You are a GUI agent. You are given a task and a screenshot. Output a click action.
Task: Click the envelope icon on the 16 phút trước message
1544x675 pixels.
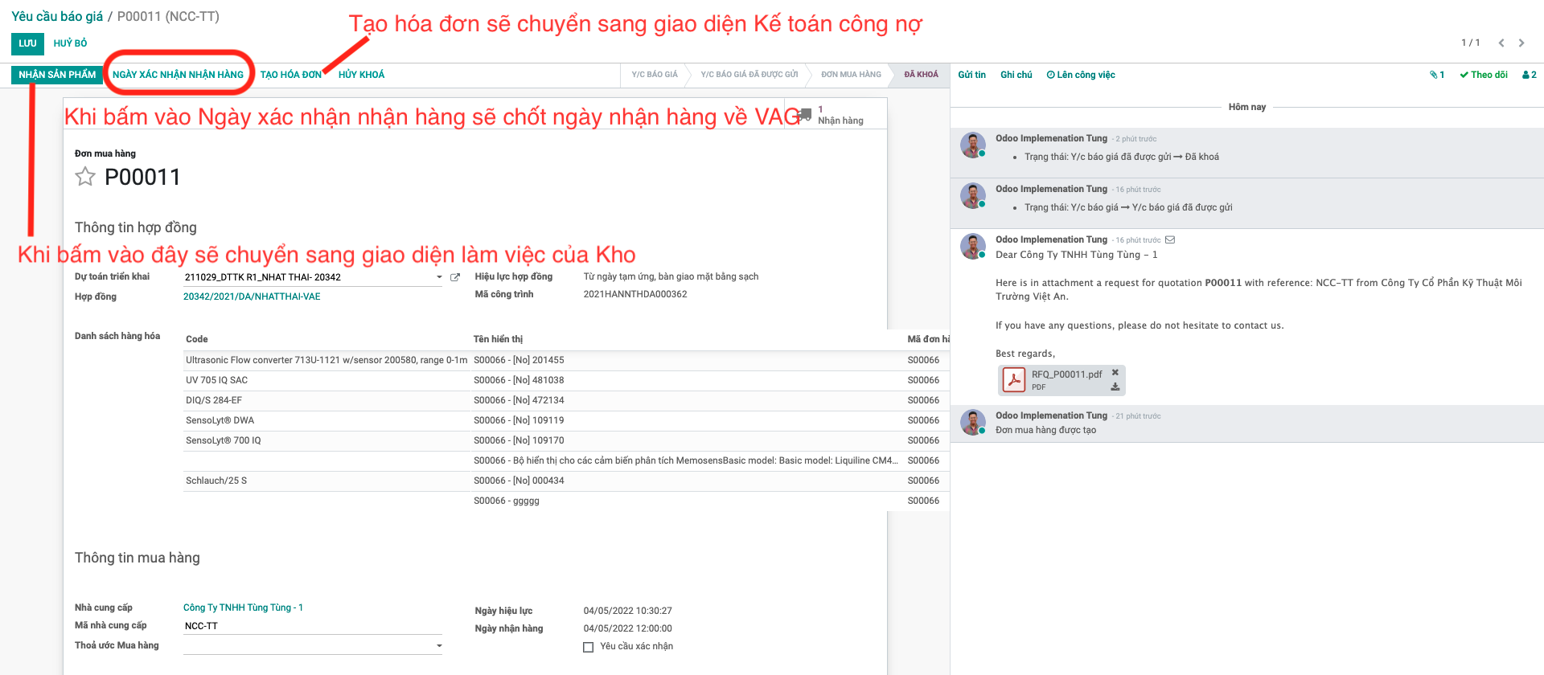click(1170, 239)
